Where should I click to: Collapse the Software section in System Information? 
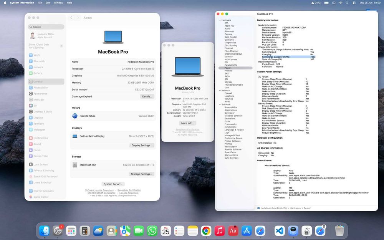tap(220, 104)
